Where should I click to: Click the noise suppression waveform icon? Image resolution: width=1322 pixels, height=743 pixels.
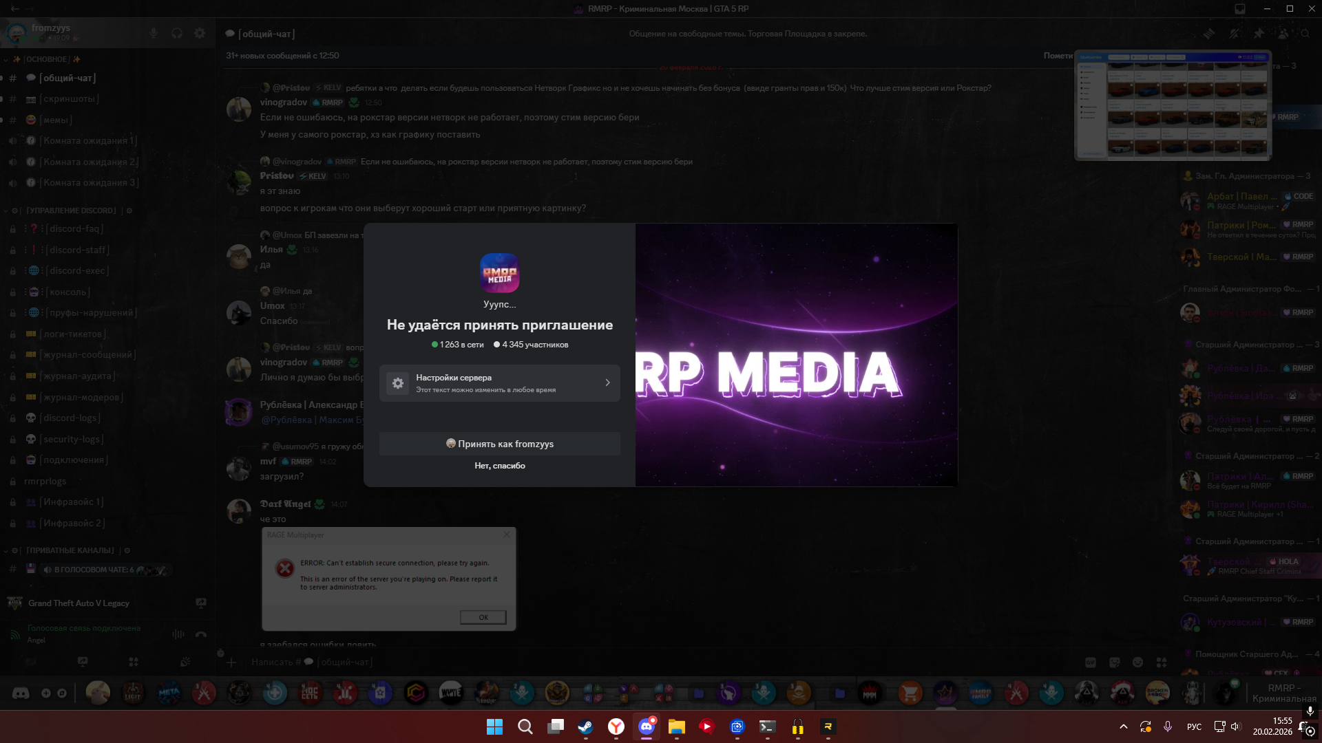point(178,634)
